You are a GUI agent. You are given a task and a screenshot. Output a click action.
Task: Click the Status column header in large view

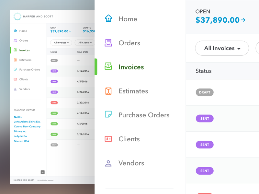[204, 71]
